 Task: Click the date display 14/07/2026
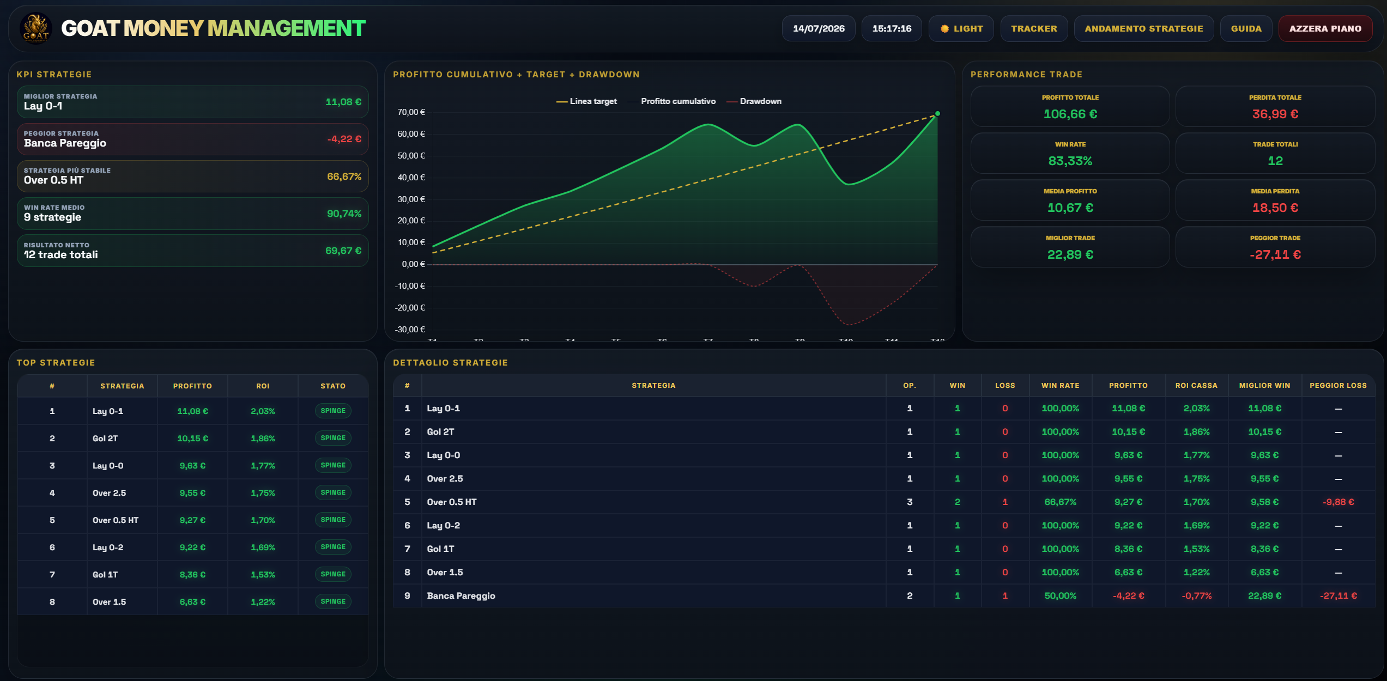819,28
